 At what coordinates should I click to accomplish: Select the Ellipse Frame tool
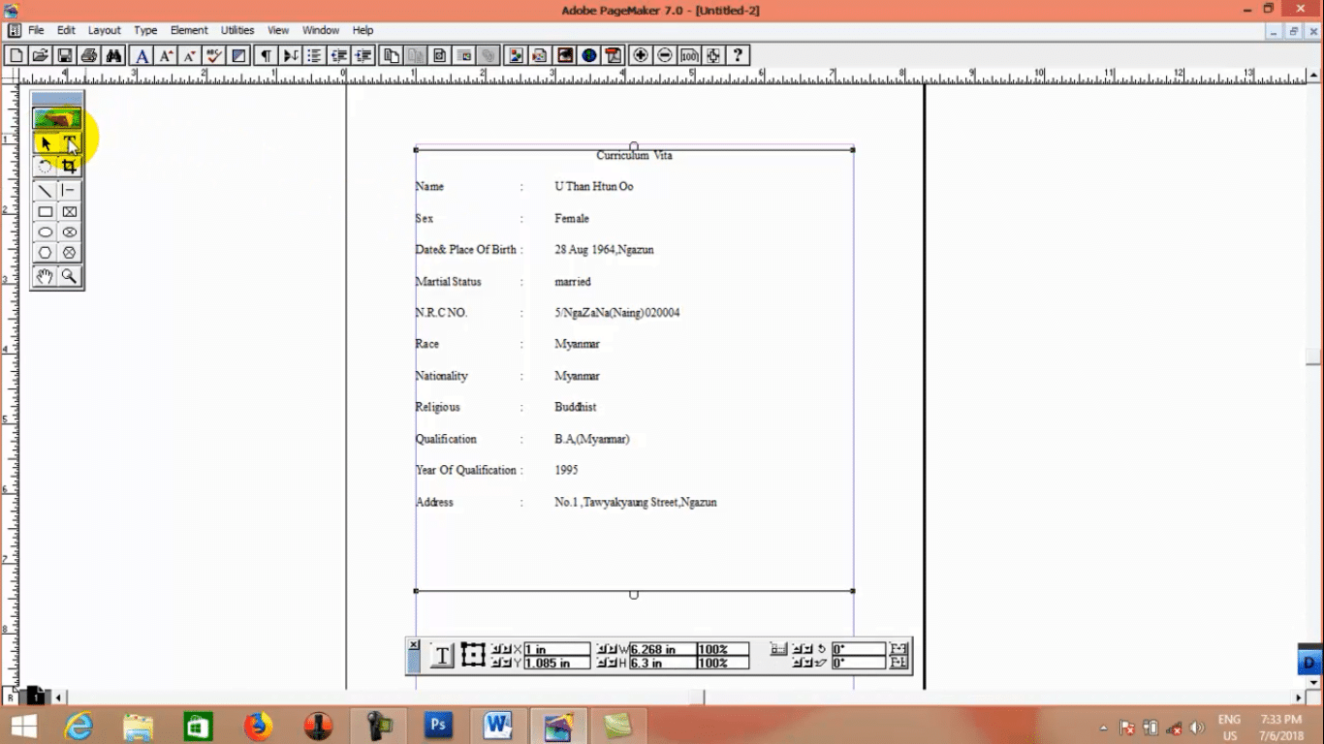click(x=70, y=232)
